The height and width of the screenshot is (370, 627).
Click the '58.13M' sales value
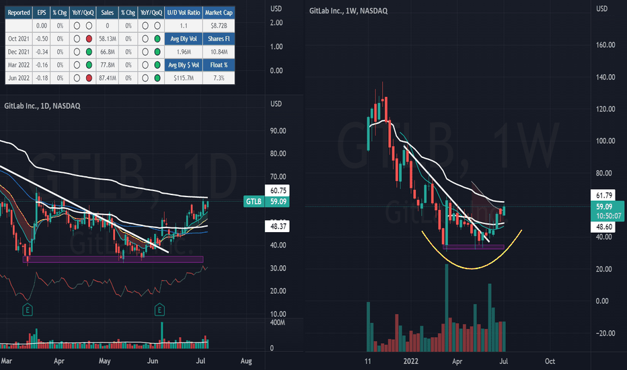tap(108, 39)
